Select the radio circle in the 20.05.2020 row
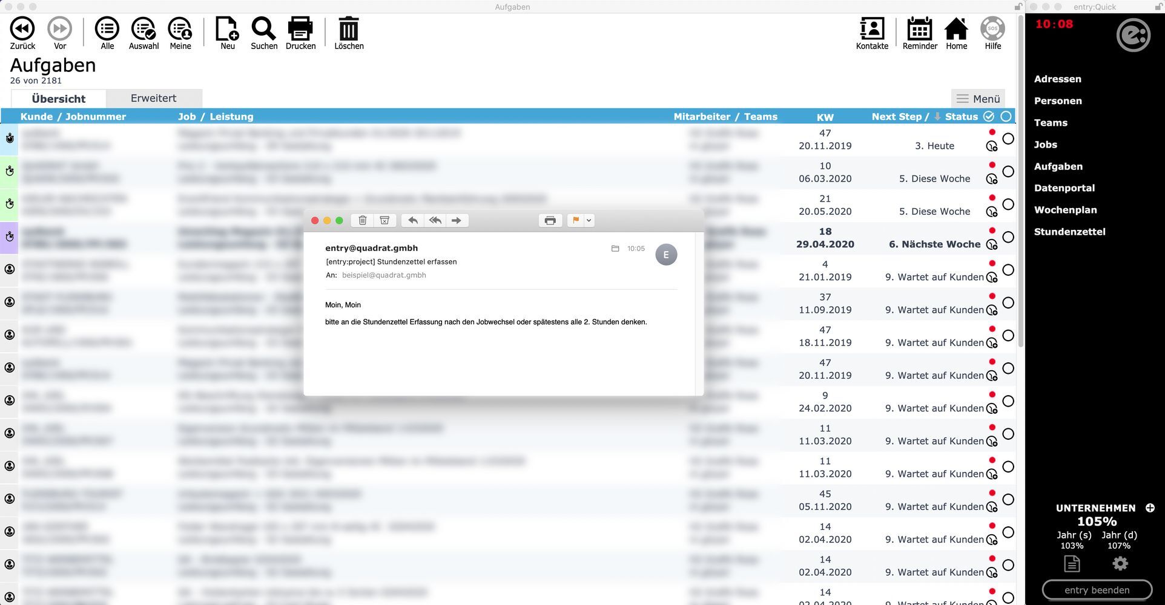Screen dimensions: 1165x605 (x=1008, y=204)
